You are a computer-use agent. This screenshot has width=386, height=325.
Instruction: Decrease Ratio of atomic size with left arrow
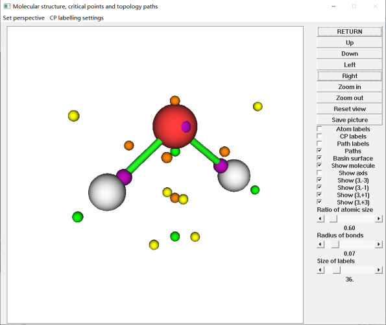pyautogui.click(x=320, y=218)
